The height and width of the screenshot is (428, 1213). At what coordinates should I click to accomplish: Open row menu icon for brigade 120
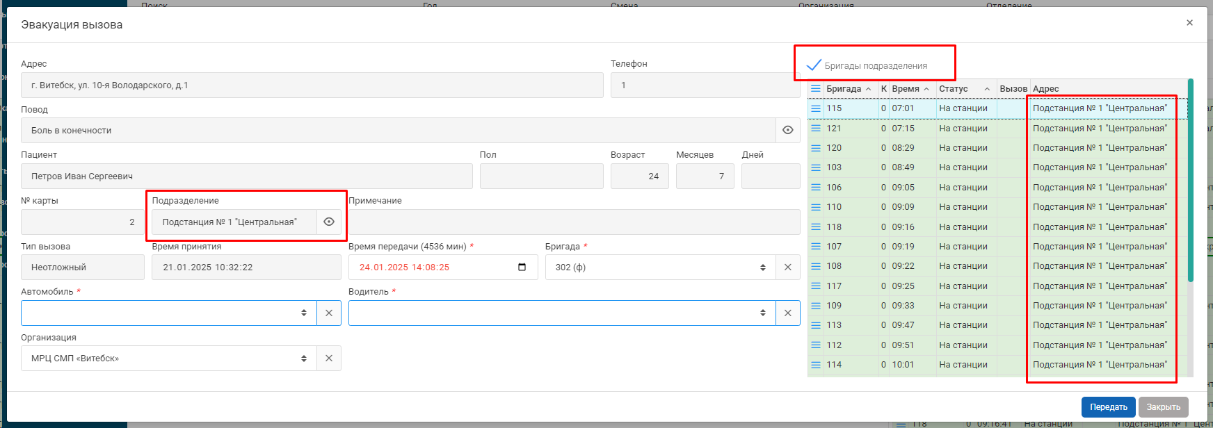pyautogui.click(x=816, y=148)
